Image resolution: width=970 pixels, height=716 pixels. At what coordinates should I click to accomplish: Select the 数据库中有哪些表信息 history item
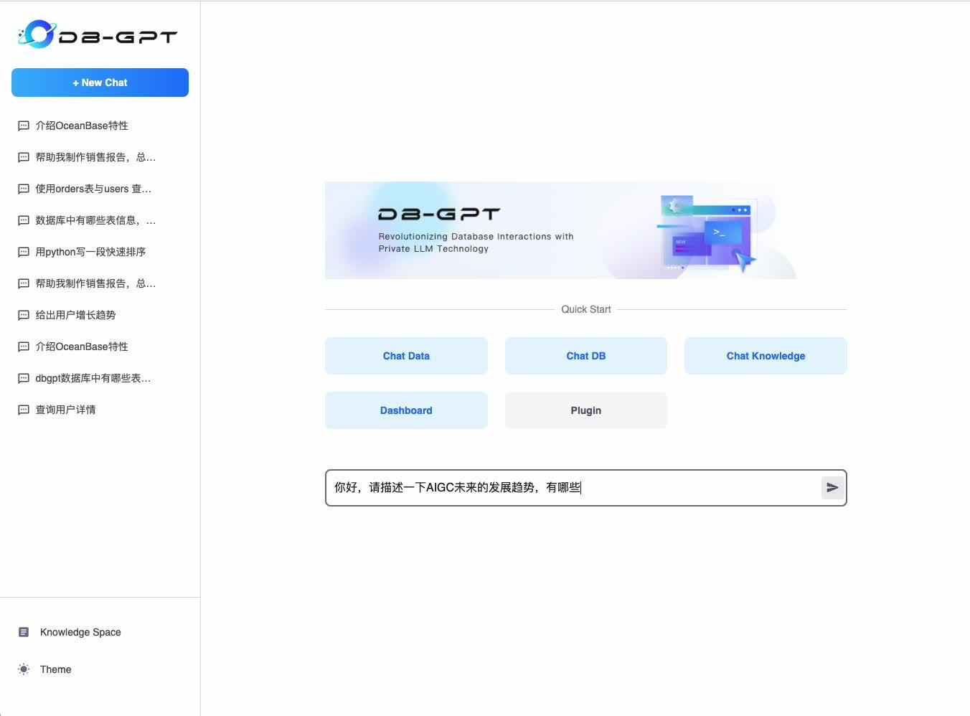tap(95, 220)
